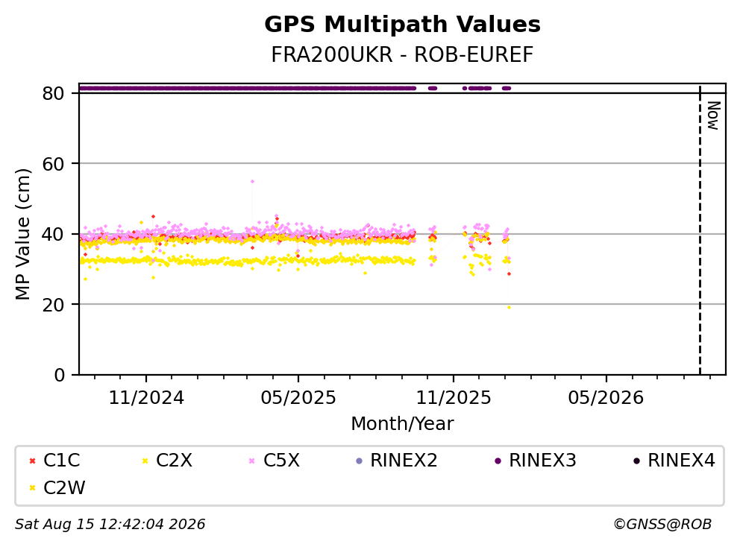Screen dimensions: 740x547
Task: Click the C2W legend marker
Action: coord(33,488)
